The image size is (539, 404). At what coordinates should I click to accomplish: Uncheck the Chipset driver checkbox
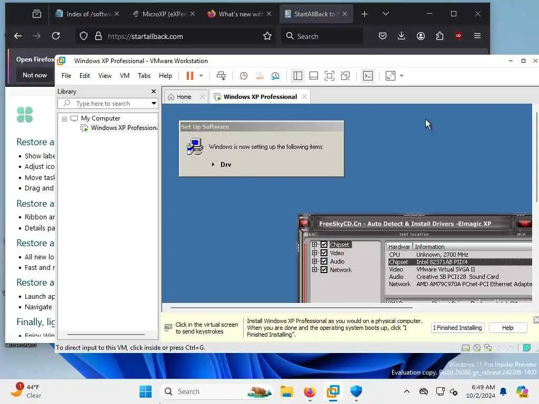click(x=324, y=245)
